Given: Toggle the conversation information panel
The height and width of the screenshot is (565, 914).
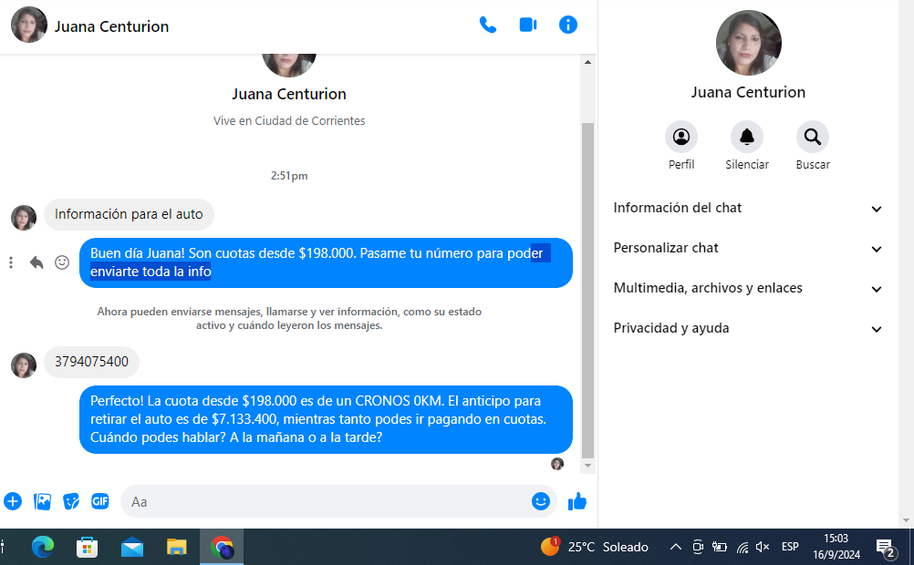Looking at the screenshot, I should click(x=568, y=26).
